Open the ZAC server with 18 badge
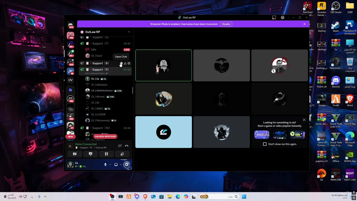The width and height of the screenshot is (357, 201). (70, 71)
